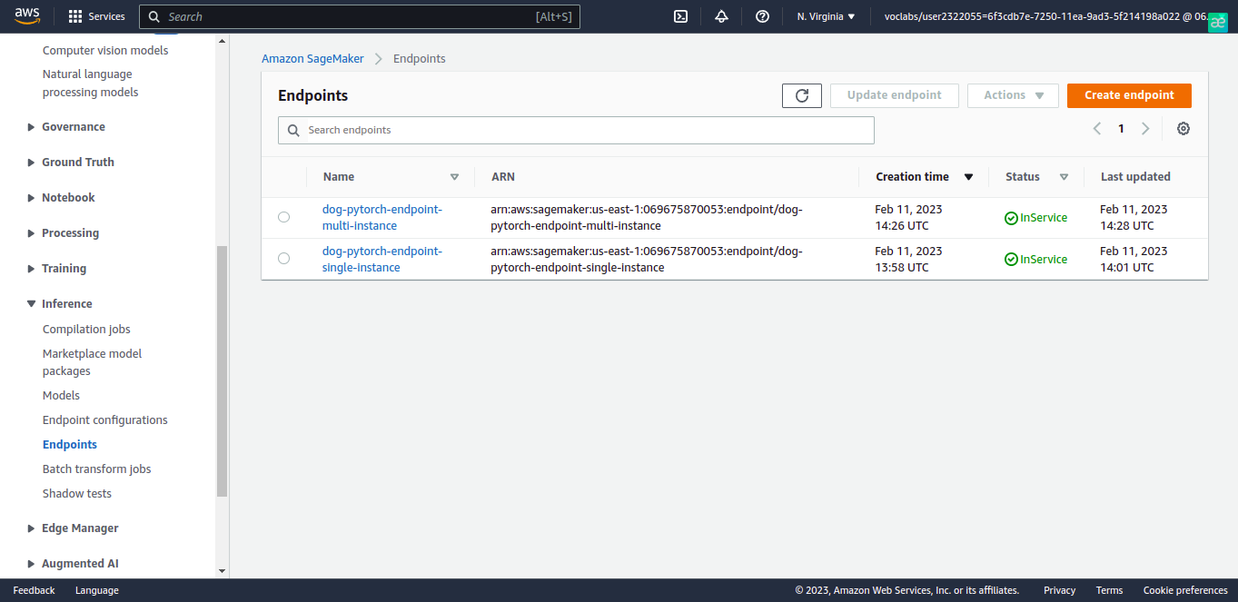The image size is (1238, 602).
Task: Click single-instance endpoint ARN text
Action: [647, 259]
